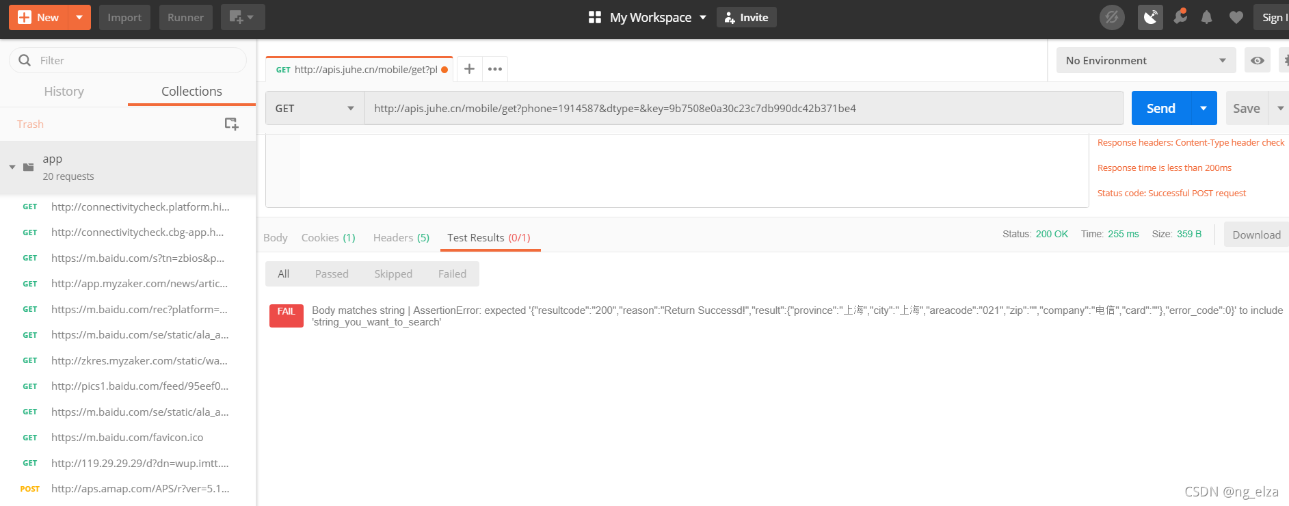The height and width of the screenshot is (506, 1289).
Task: Click the Invite button
Action: pyautogui.click(x=746, y=17)
